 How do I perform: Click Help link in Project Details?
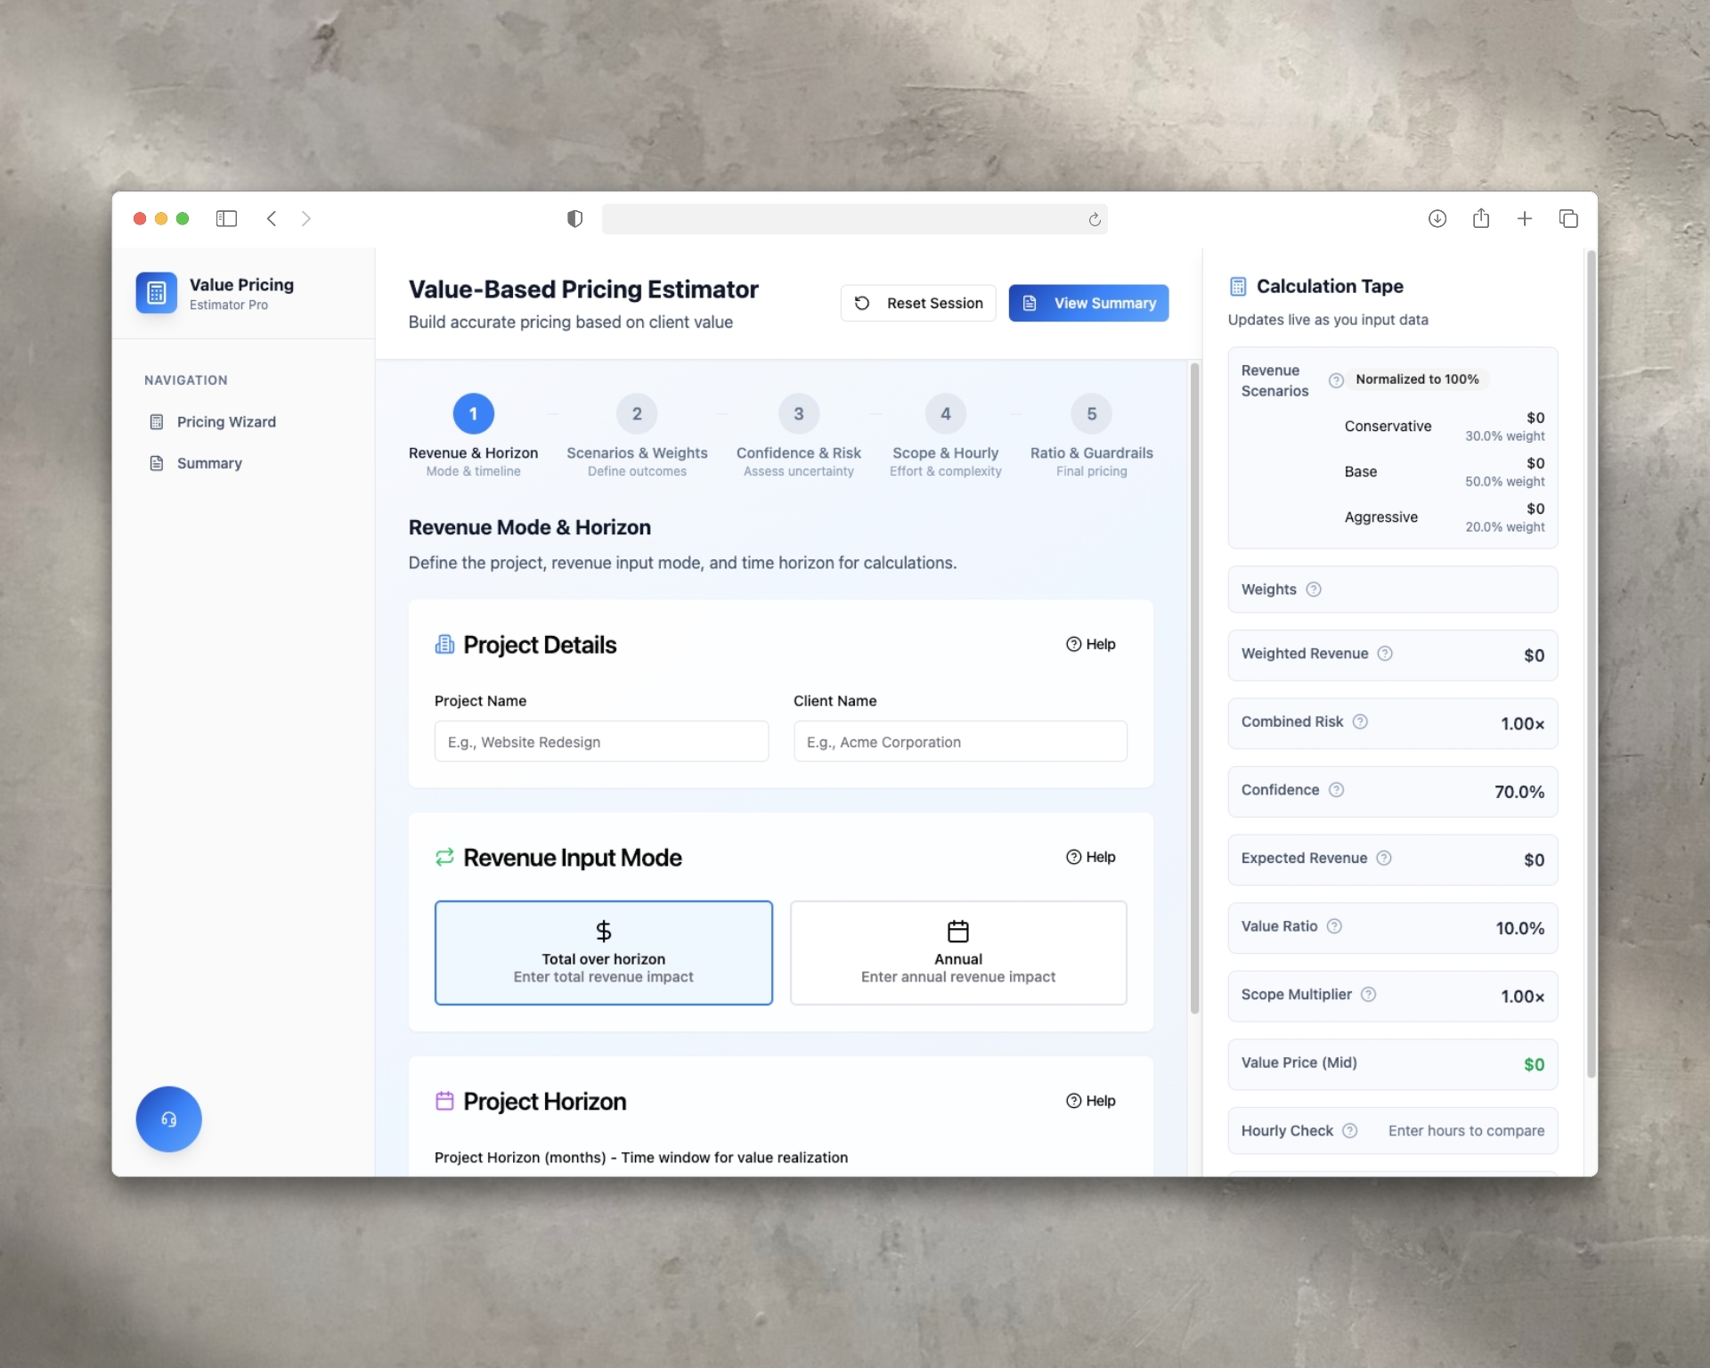pyautogui.click(x=1091, y=645)
